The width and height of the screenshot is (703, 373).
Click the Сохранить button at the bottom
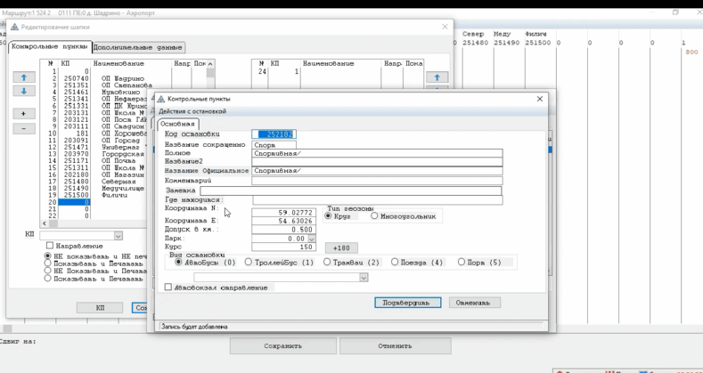pyautogui.click(x=283, y=346)
